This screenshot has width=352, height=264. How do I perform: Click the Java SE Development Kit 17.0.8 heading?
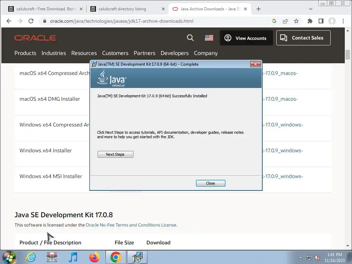(64, 215)
